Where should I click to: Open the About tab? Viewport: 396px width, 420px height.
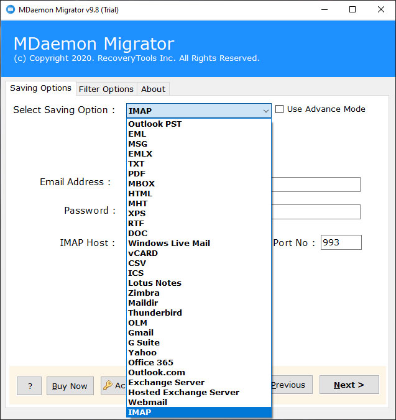tap(154, 89)
